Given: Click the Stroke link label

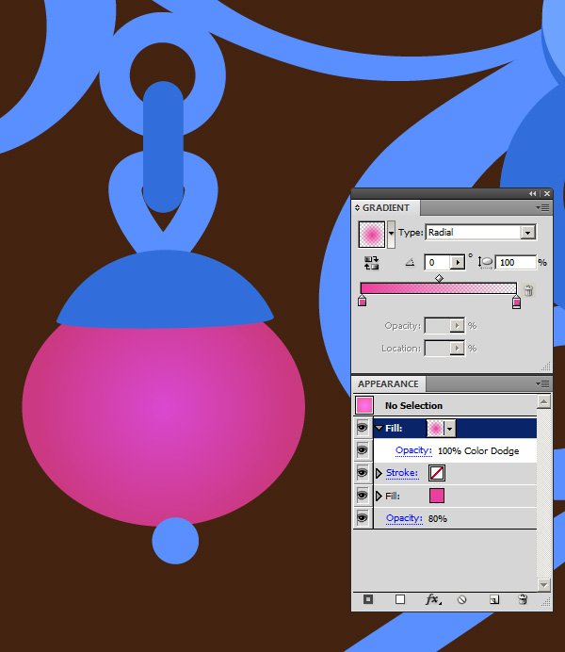Looking at the screenshot, I should [x=401, y=473].
